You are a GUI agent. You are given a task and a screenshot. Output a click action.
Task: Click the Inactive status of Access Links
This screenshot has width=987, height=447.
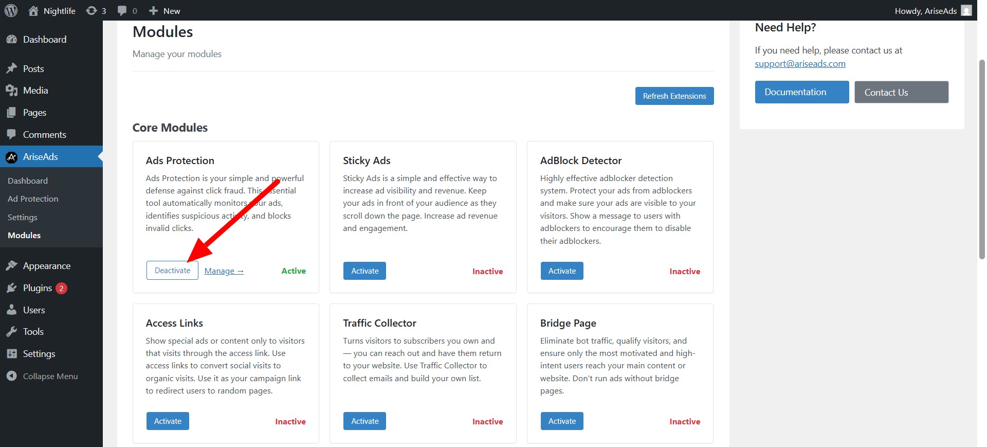tap(290, 422)
